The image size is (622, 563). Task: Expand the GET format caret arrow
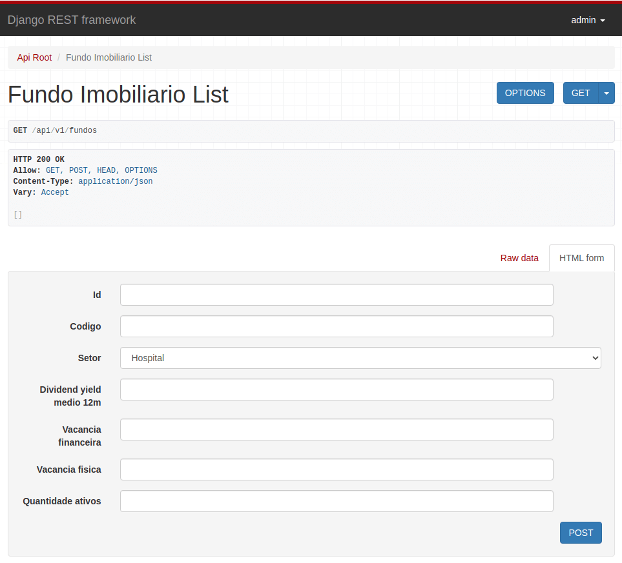coord(606,93)
